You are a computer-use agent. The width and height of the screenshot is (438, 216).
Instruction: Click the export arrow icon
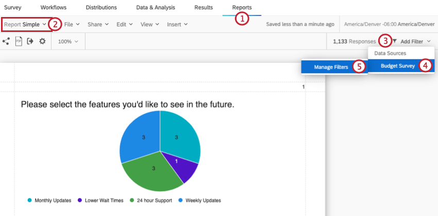(30, 41)
